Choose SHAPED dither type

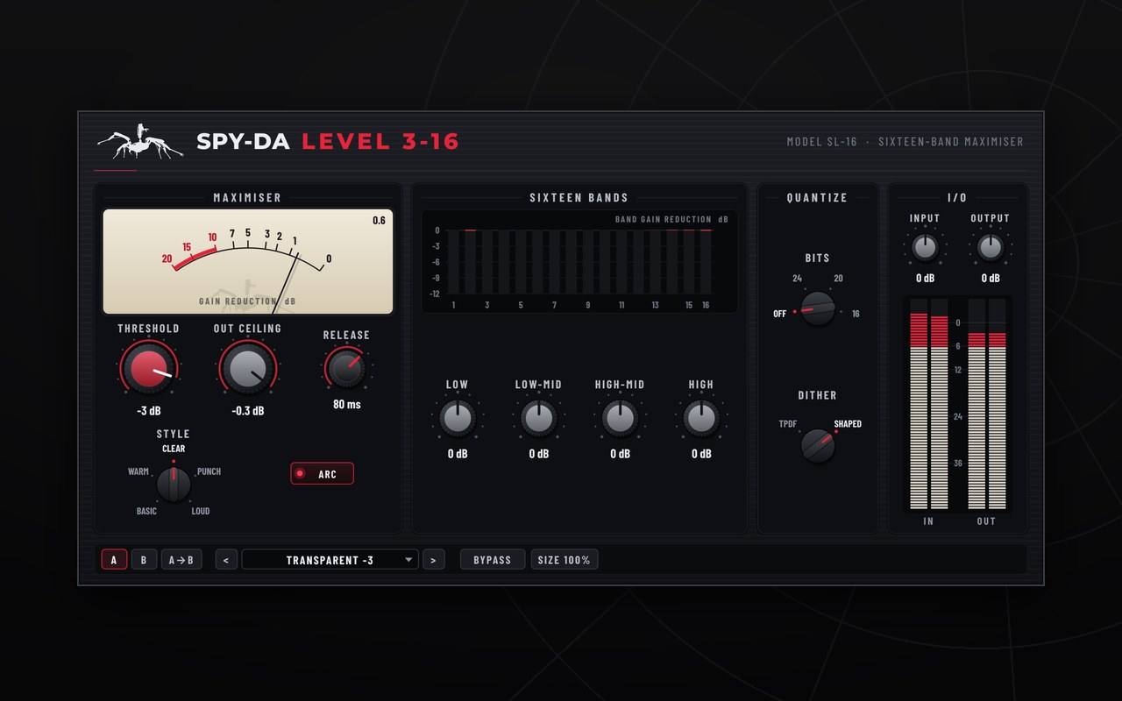pyautogui.click(x=848, y=424)
